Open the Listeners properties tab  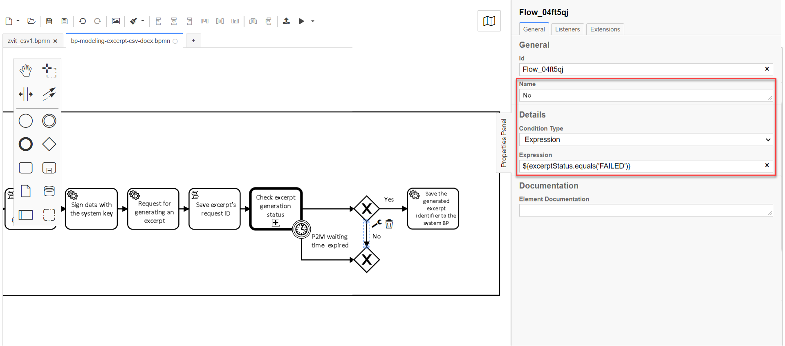[567, 29]
